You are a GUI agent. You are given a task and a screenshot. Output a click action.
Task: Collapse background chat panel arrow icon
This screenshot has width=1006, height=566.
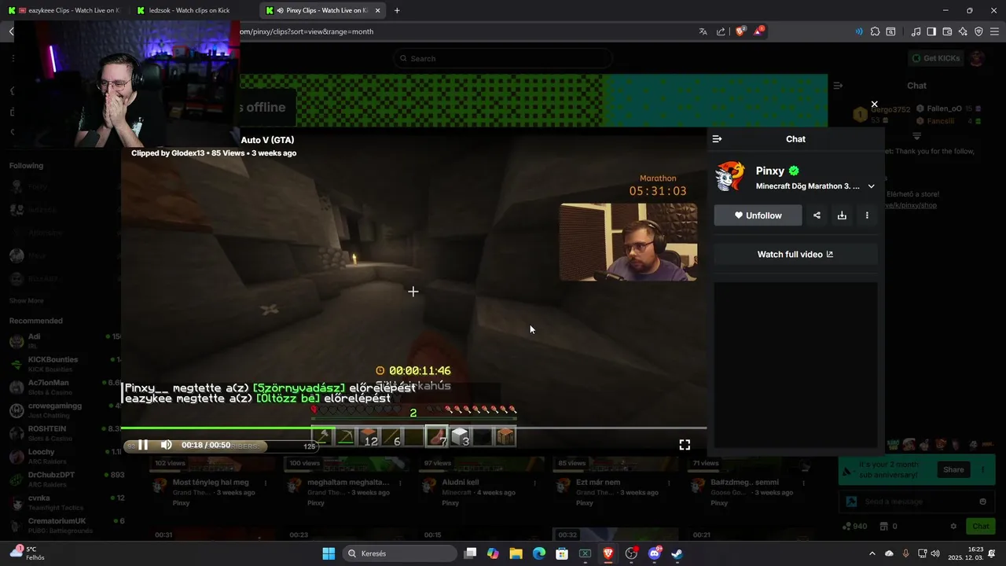pyautogui.click(x=838, y=86)
